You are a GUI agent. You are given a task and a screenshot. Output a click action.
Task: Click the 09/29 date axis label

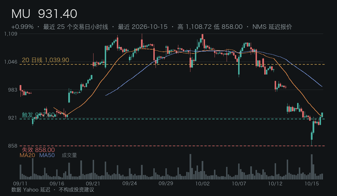tap(166, 183)
